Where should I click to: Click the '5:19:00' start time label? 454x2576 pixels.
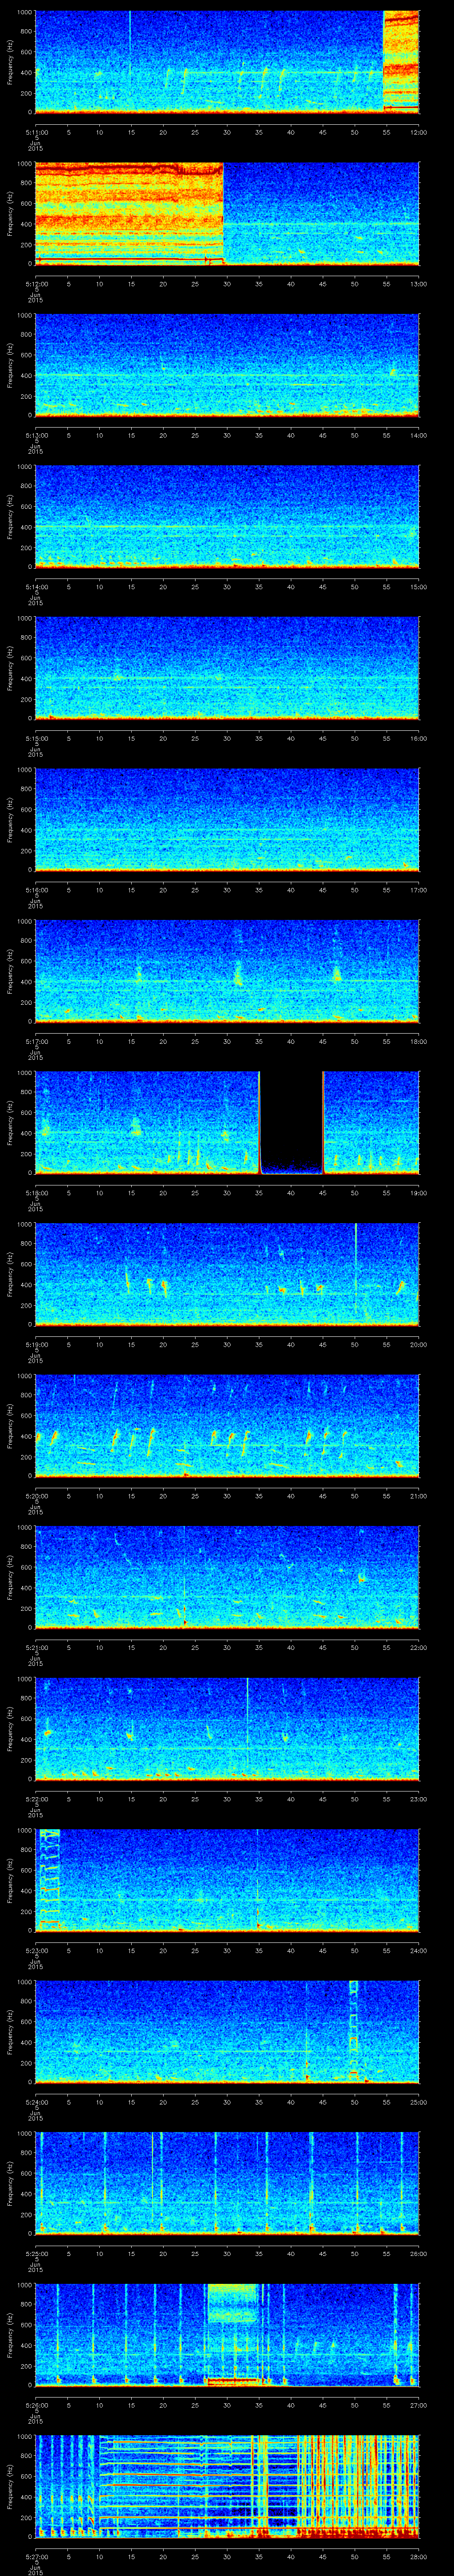click(x=37, y=1344)
